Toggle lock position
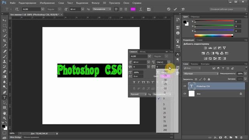Viewport: 249px width, 140px height. coord(205,79)
